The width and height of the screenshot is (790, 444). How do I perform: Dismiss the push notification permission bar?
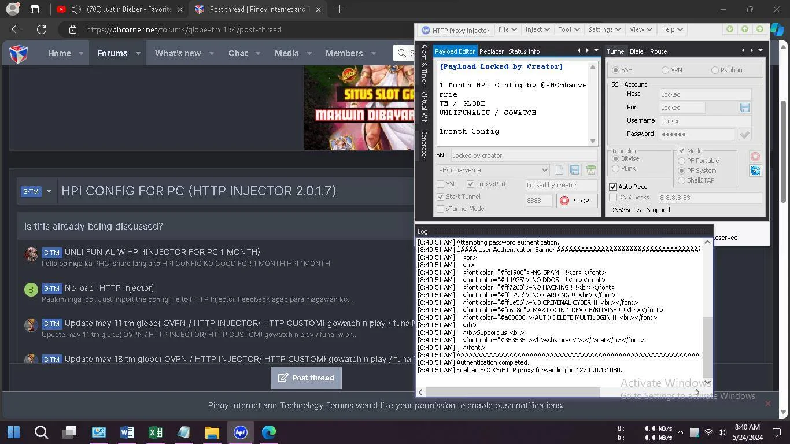767,404
